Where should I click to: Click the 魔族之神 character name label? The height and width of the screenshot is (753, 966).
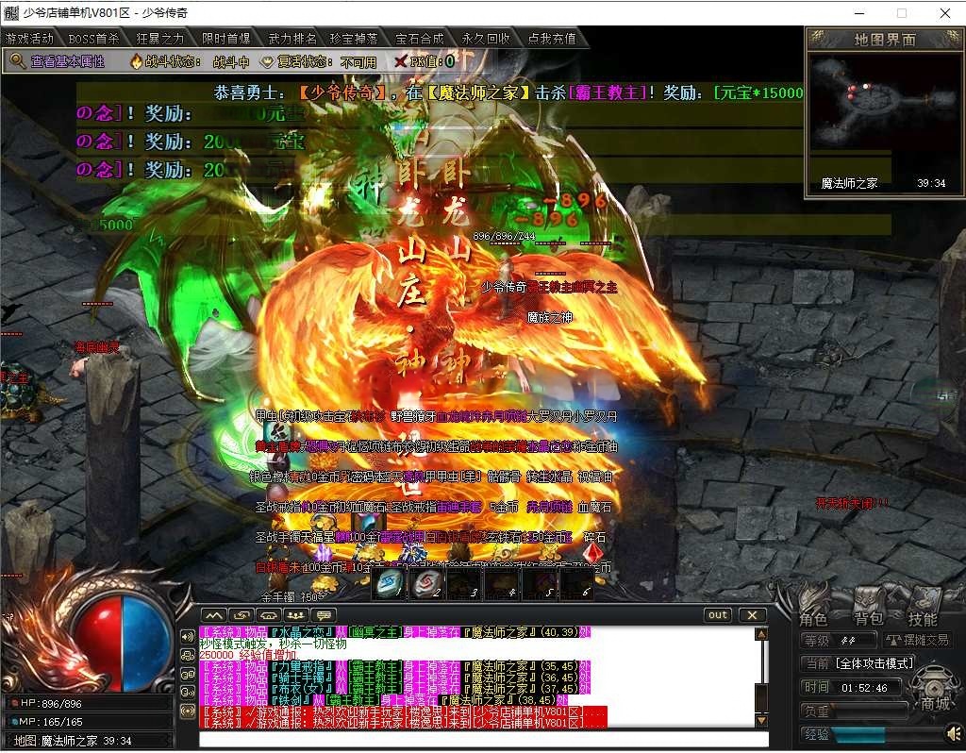(x=550, y=317)
